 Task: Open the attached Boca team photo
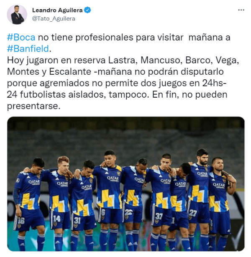(x=126, y=184)
